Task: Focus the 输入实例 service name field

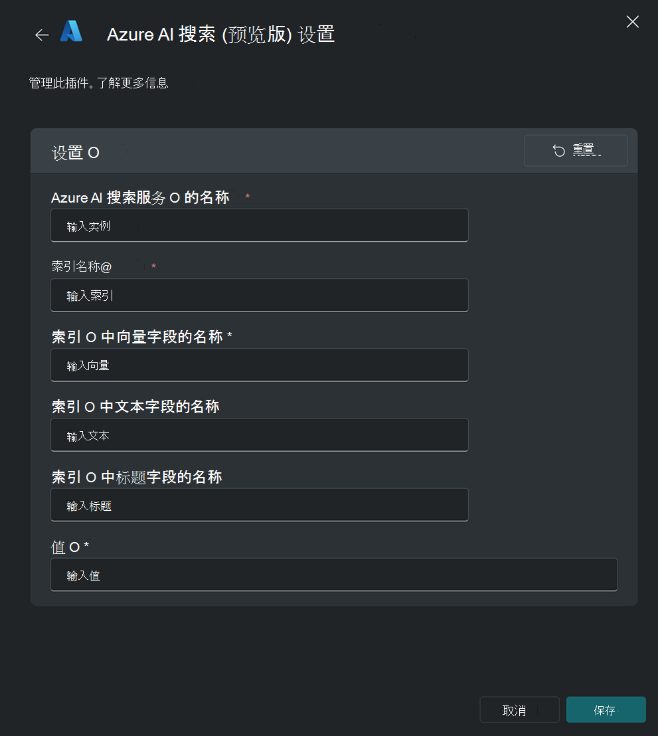Action: tap(260, 225)
